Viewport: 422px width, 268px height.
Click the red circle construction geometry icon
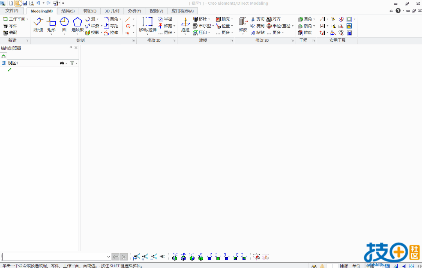pos(128,26)
